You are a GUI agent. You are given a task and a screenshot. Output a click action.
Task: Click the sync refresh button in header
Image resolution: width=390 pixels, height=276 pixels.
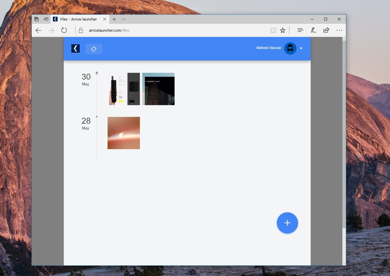94,49
